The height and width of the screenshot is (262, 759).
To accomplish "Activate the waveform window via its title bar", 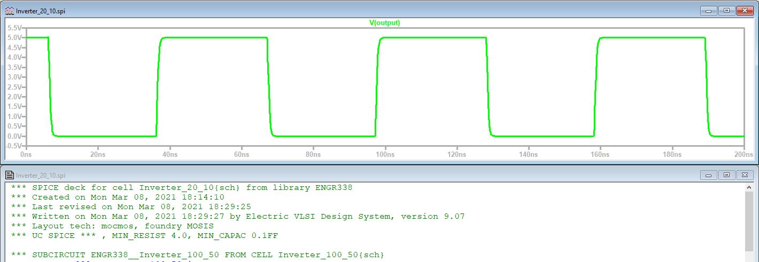I will click(321, 11).
